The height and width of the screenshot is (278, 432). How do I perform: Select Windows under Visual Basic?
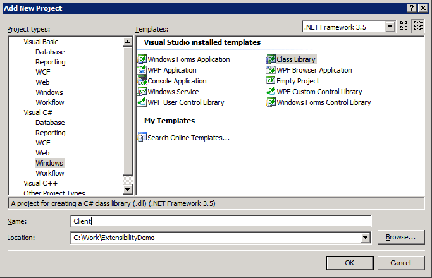49,92
